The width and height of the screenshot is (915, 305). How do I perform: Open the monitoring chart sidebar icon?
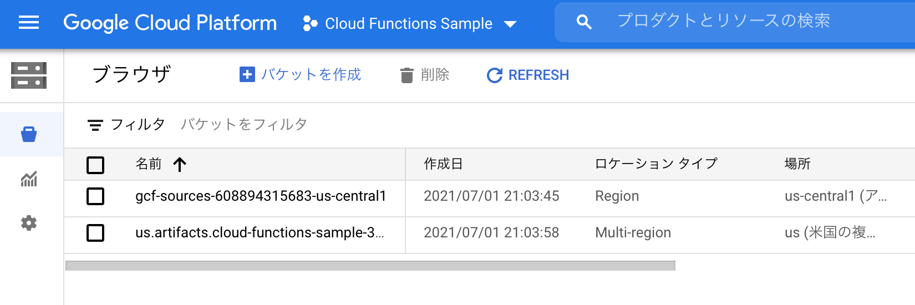[29, 179]
